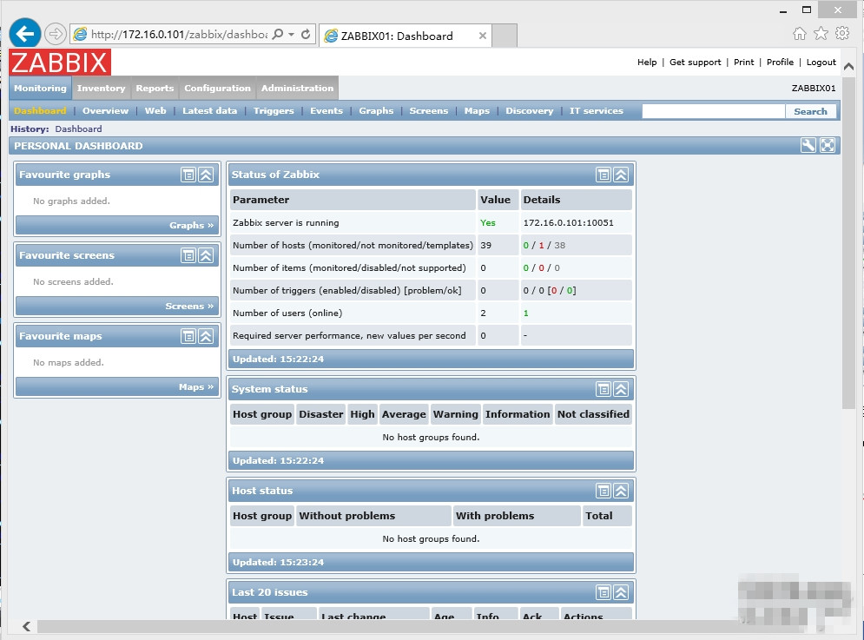Click the dashboard configure wrench icon
This screenshot has width=864, height=640.
808,146
